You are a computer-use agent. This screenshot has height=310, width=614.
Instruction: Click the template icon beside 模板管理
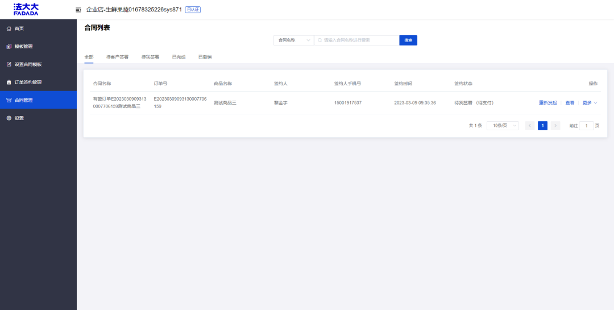9,46
